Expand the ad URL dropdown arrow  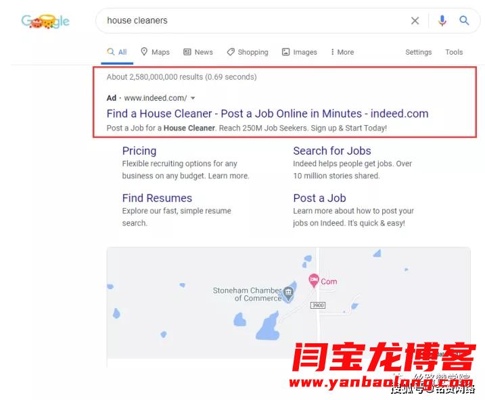pyautogui.click(x=193, y=98)
